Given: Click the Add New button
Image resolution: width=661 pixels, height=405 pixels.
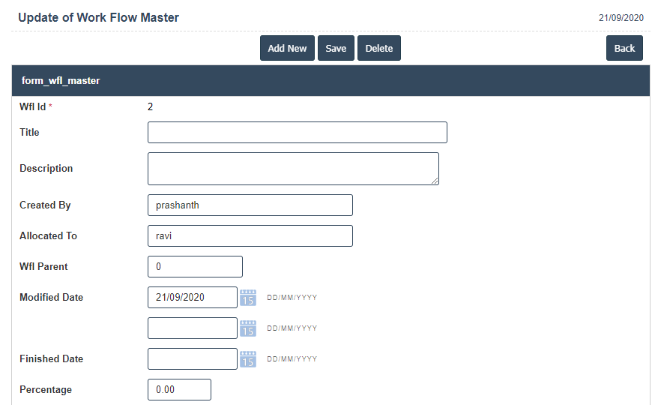Looking at the screenshot, I should (287, 48).
